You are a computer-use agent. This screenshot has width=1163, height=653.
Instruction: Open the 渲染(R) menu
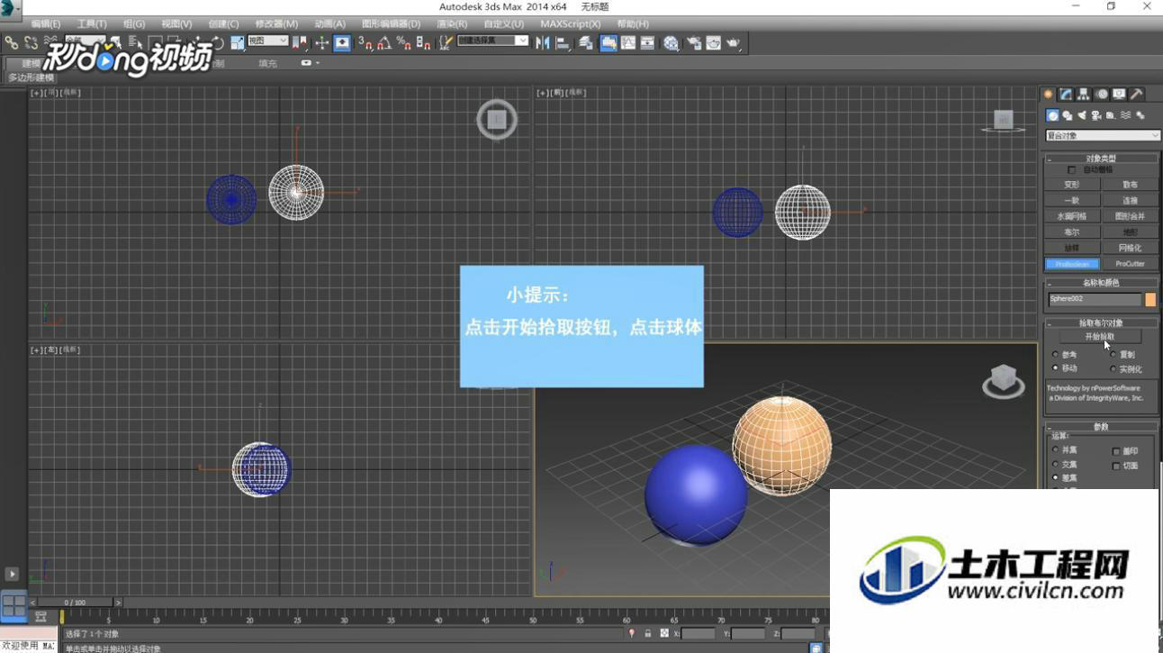click(452, 23)
